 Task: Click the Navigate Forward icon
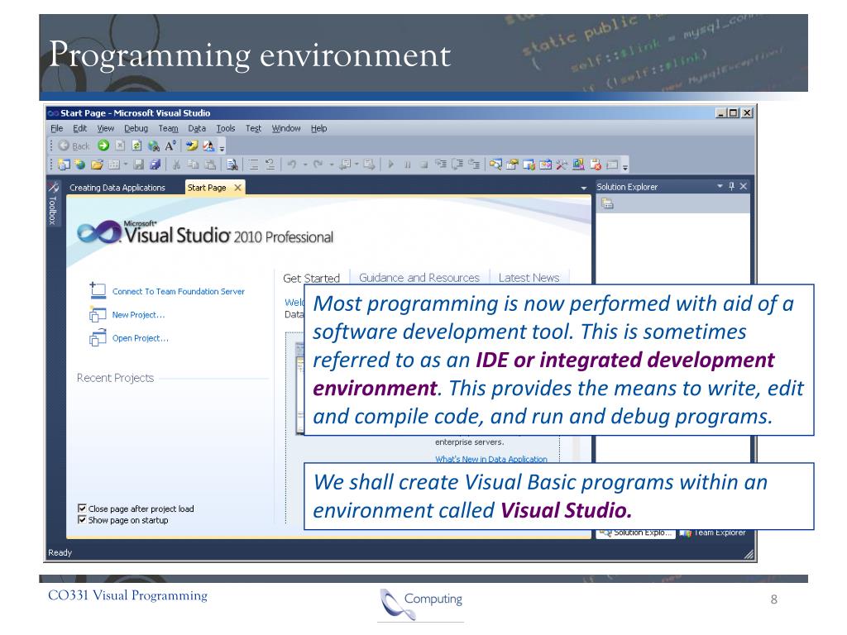point(369,165)
